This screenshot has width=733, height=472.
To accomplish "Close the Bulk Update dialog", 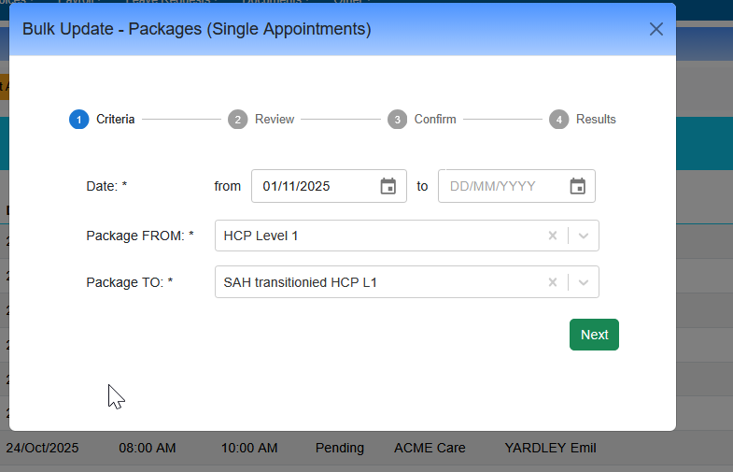I will click(x=656, y=29).
